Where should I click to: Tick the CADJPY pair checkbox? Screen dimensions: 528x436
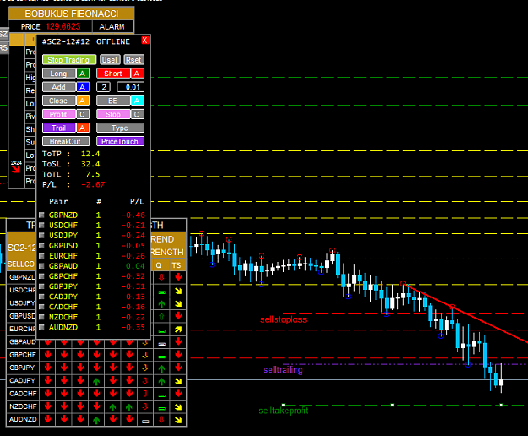[41, 297]
